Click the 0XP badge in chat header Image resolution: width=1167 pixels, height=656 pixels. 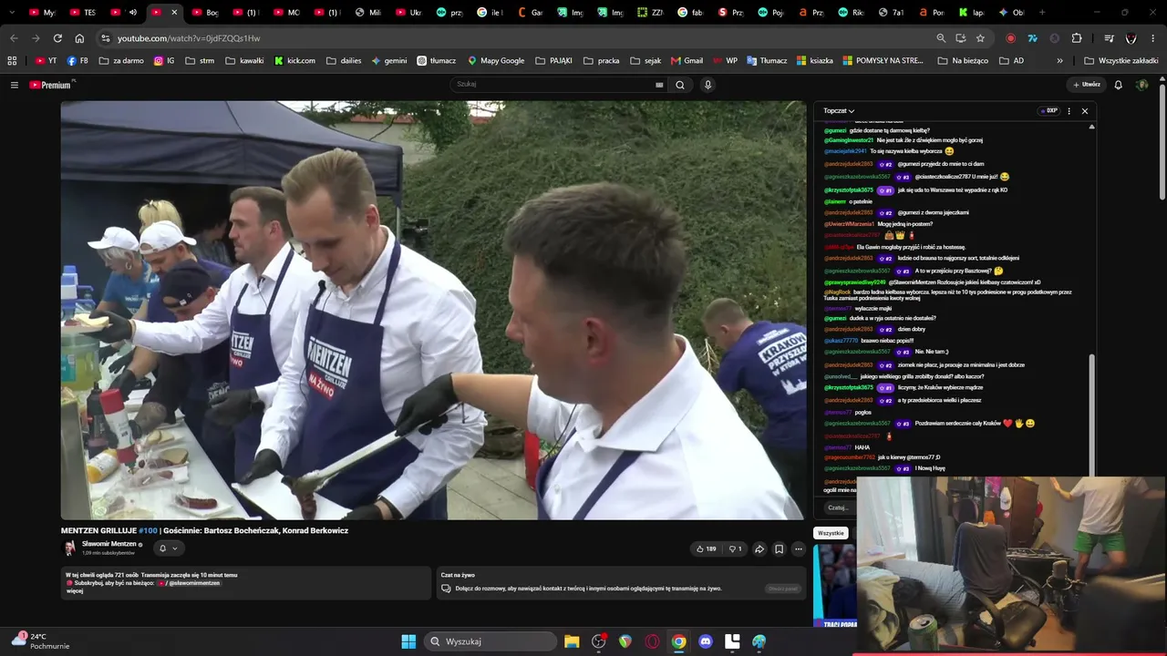(x=1048, y=111)
